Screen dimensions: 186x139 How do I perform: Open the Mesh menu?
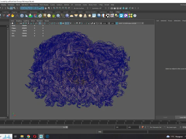pyautogui.click(x=18, y=5)
